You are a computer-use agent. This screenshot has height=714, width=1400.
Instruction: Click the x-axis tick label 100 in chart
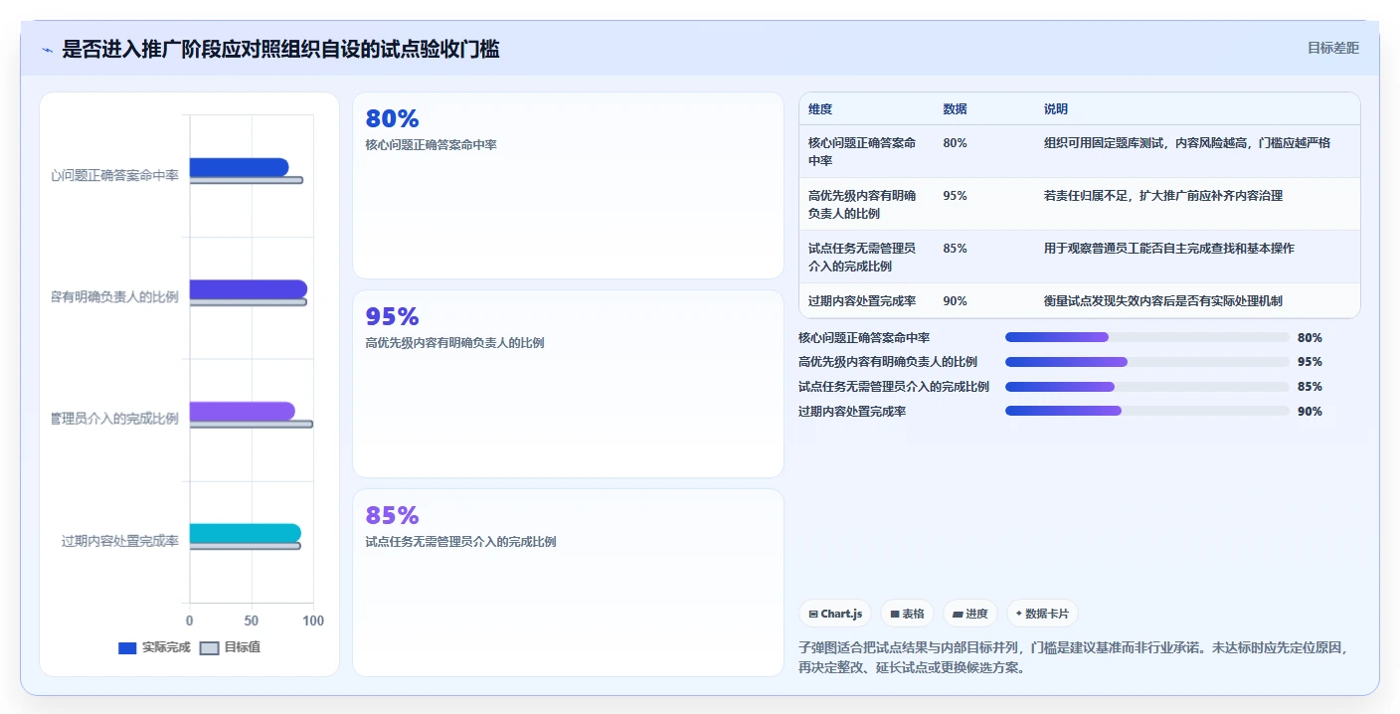pos(313,621)
